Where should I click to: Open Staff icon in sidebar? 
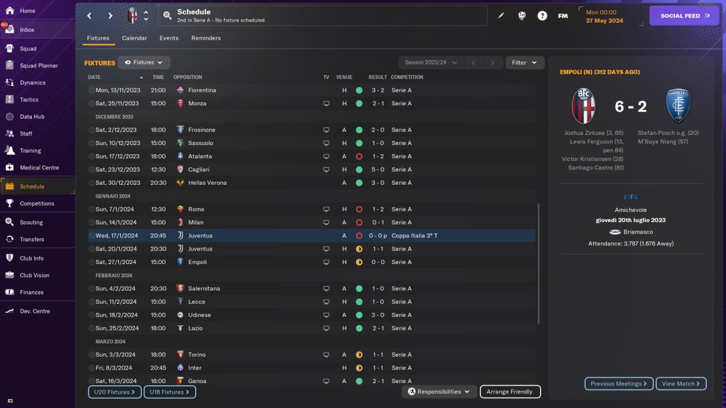tap(10, 134)
